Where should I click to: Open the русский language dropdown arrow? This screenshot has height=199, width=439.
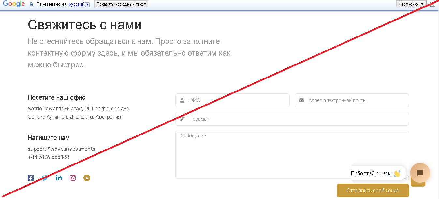click(x=87, y=4)
